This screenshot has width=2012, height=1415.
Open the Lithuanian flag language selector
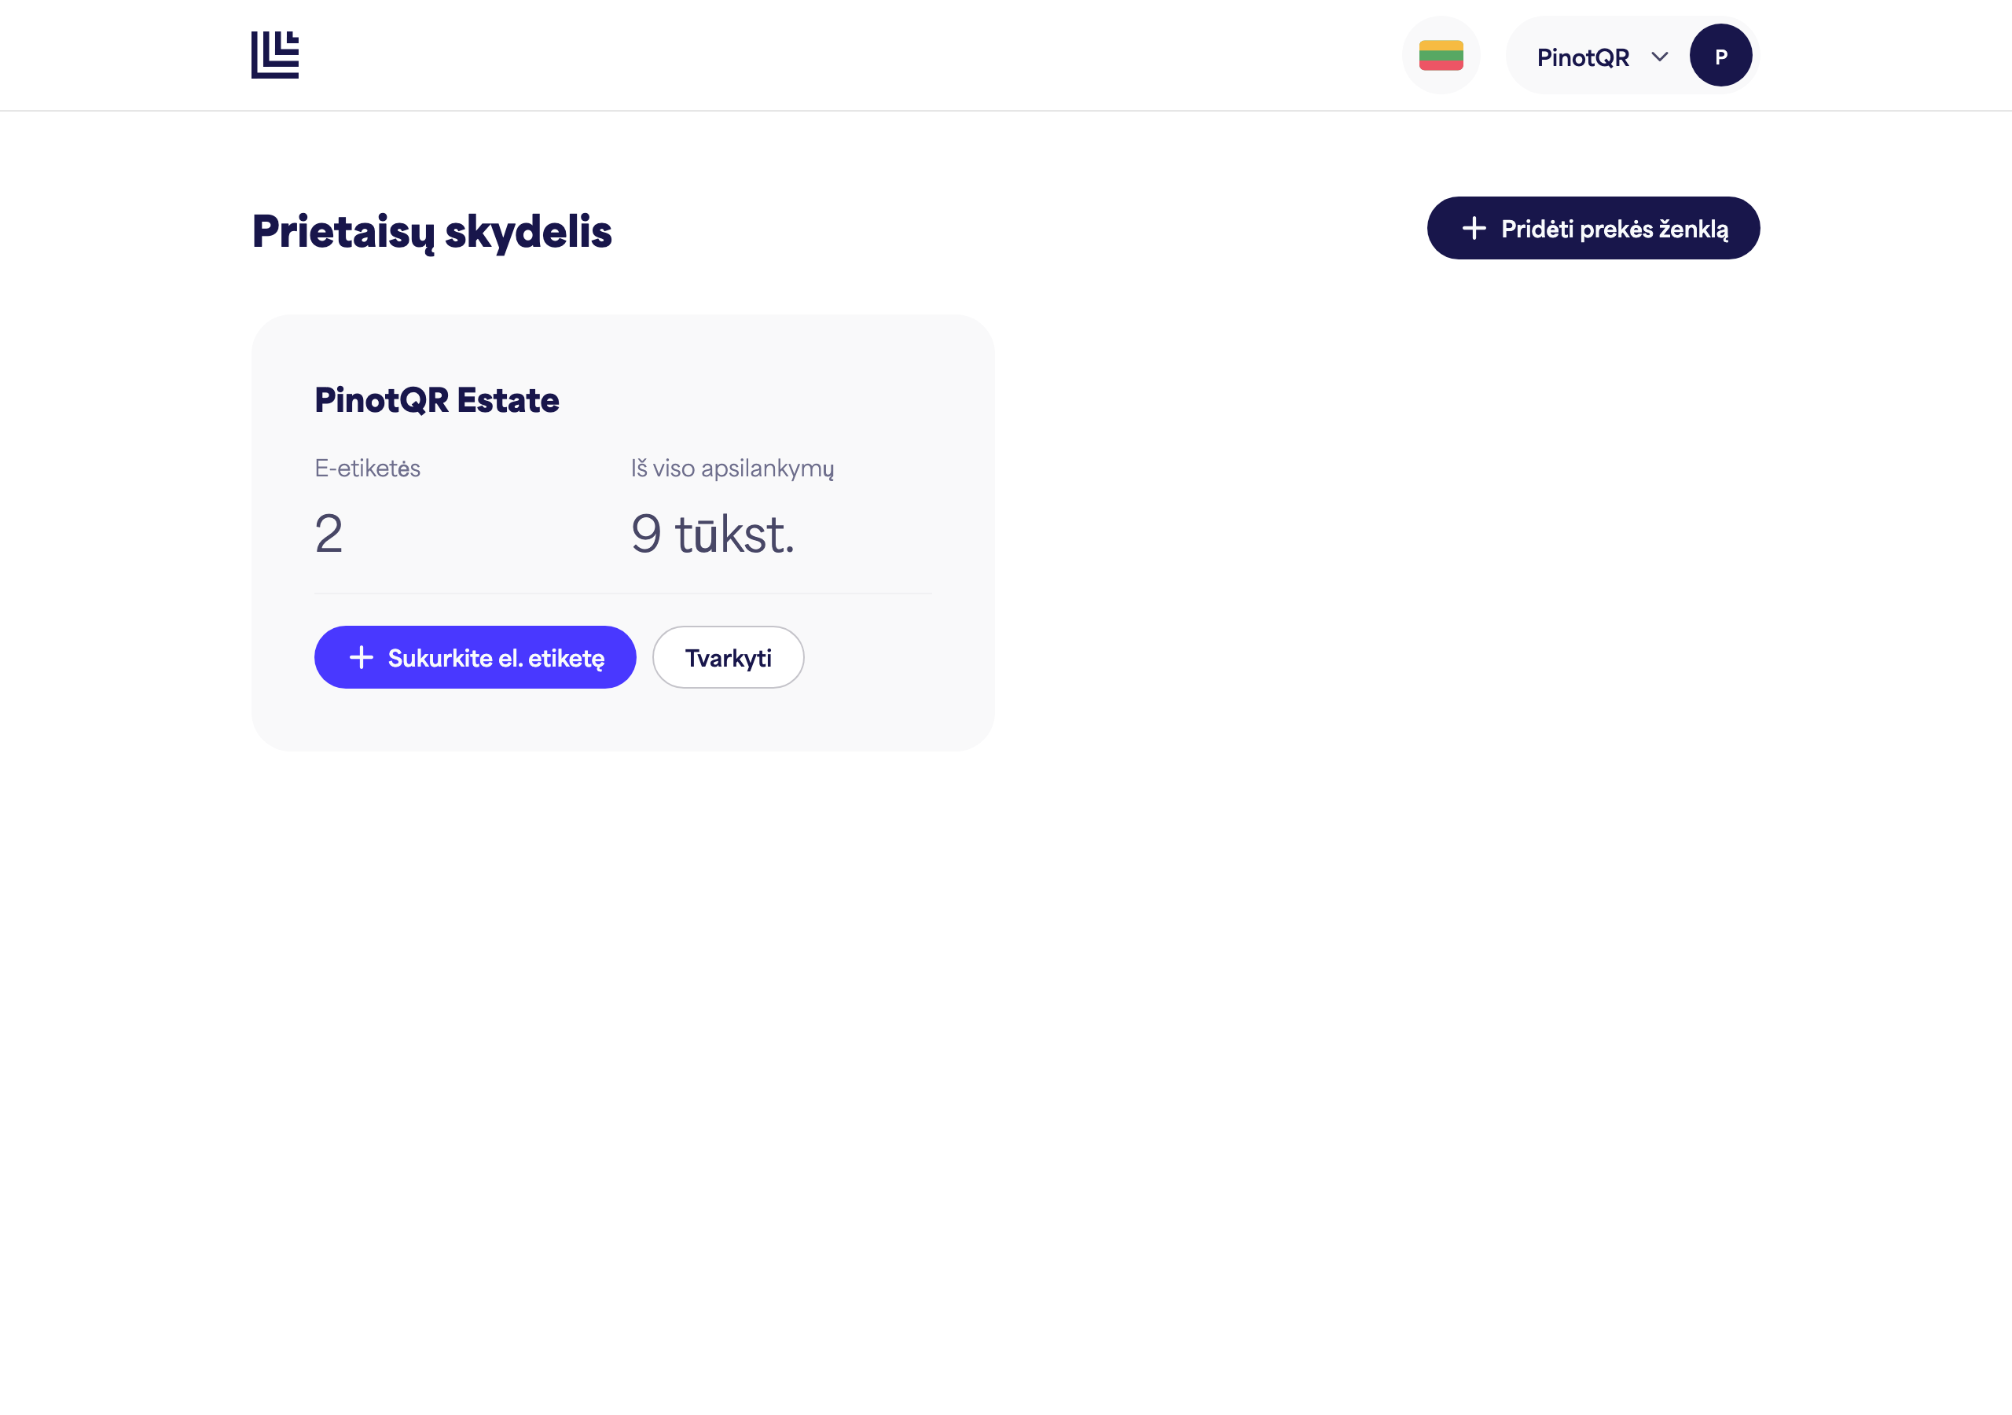(x=1441, y=55)
